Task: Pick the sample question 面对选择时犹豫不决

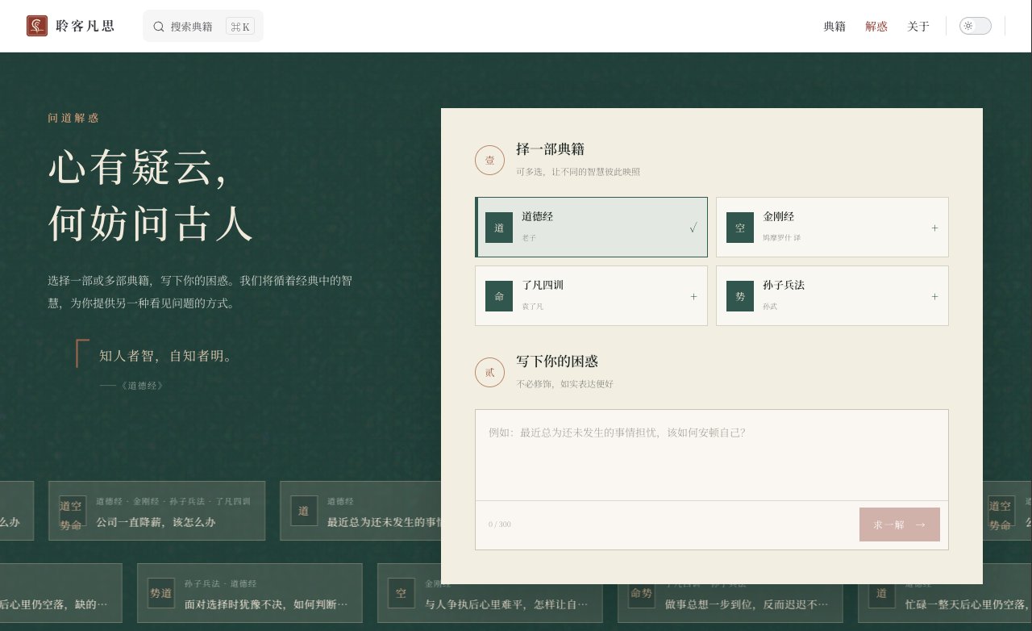Action: coord(248,593)
